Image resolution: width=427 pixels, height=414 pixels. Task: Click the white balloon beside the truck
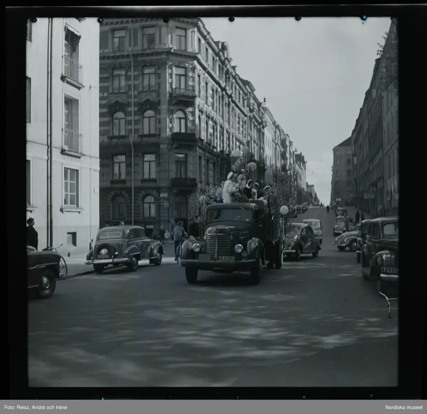click(x=284, y=210)
